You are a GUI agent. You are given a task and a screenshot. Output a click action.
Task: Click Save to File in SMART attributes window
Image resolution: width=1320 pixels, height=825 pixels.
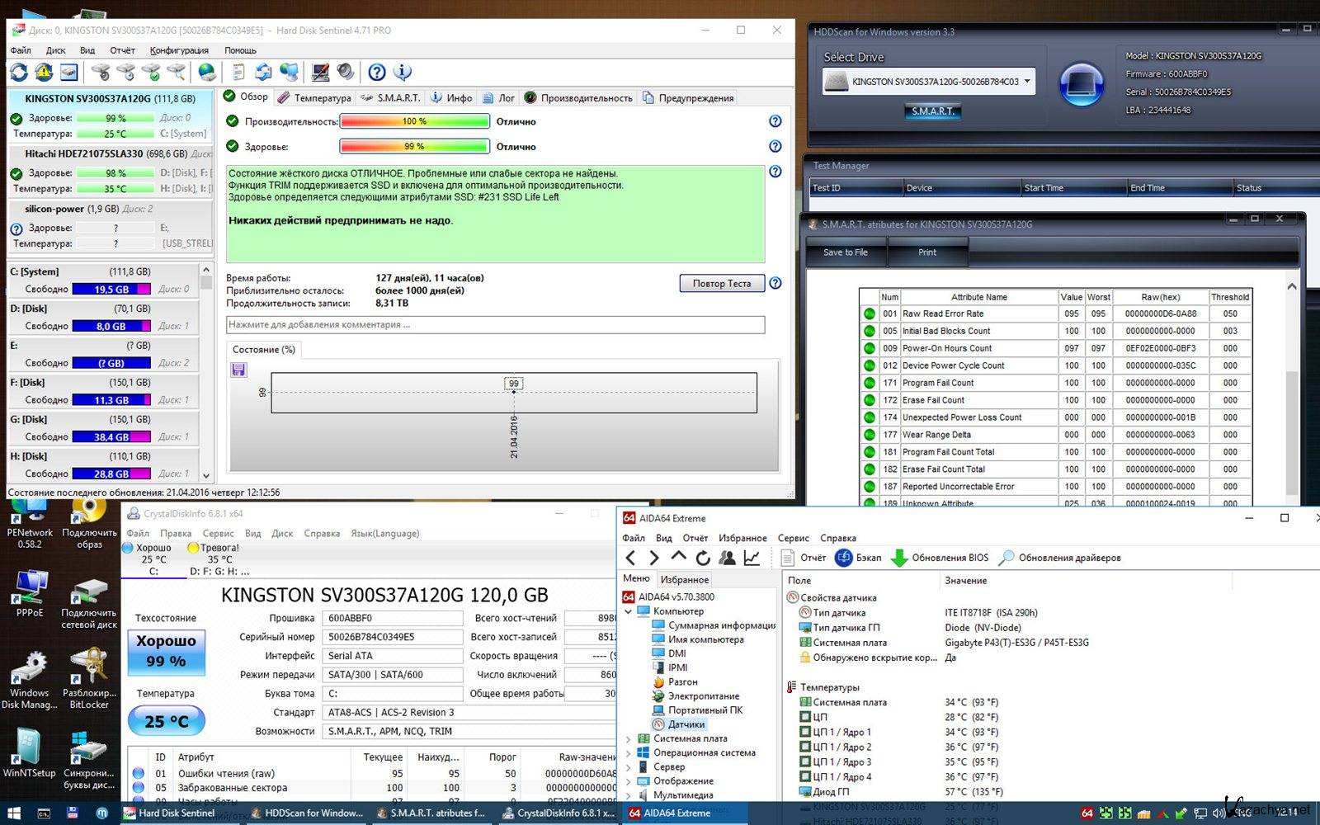846,252
